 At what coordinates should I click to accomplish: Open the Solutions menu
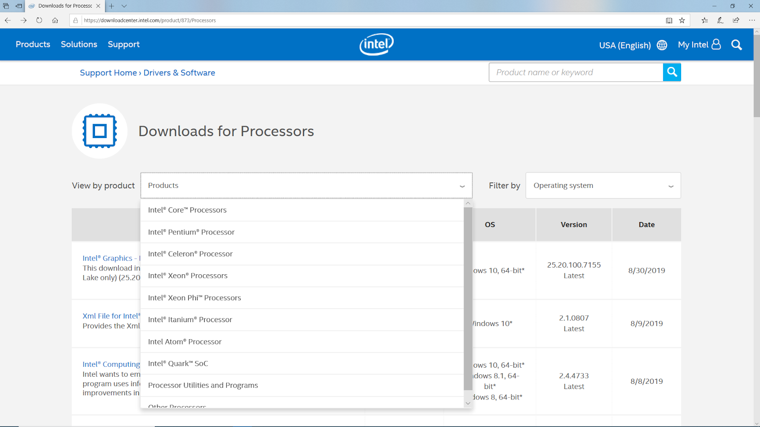(79, 44)
